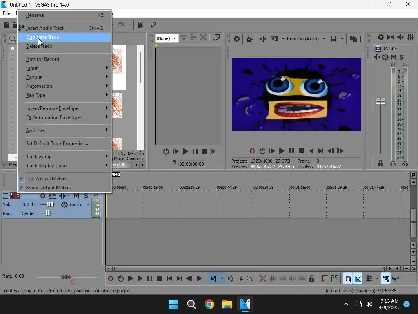The image size is (418, 314).
Task: Toggle Automatic Crossfades button
Action: (358, 279)
